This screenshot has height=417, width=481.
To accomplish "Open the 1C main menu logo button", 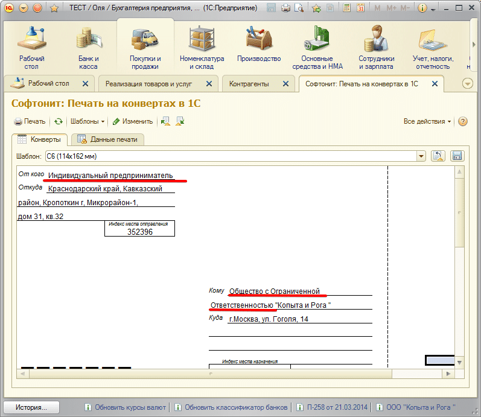I will (9, 8).
